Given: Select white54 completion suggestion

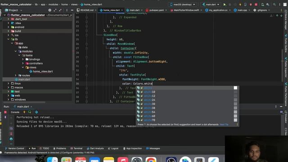Looking at the screenshot, I should [187, 112].
